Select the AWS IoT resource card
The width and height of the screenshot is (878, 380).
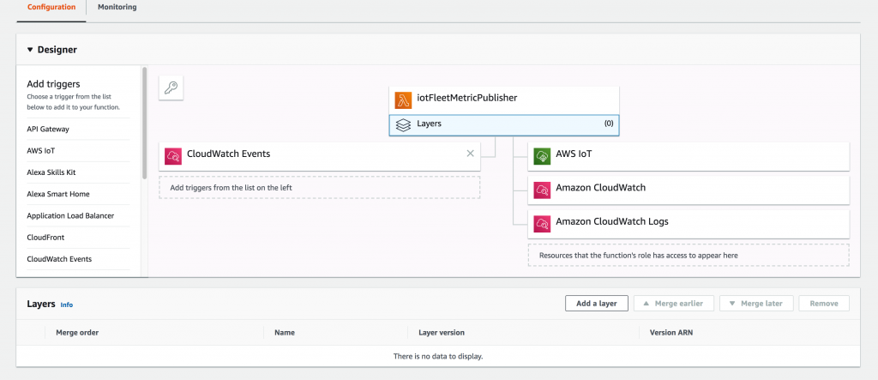[689, 156]
